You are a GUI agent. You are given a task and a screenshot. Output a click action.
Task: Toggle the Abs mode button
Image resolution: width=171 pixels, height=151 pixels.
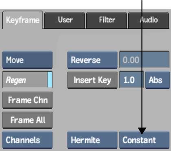coord(158,80)
